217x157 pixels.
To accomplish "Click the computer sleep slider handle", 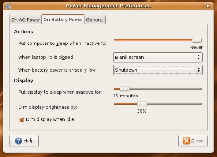I will click(197, 40).
